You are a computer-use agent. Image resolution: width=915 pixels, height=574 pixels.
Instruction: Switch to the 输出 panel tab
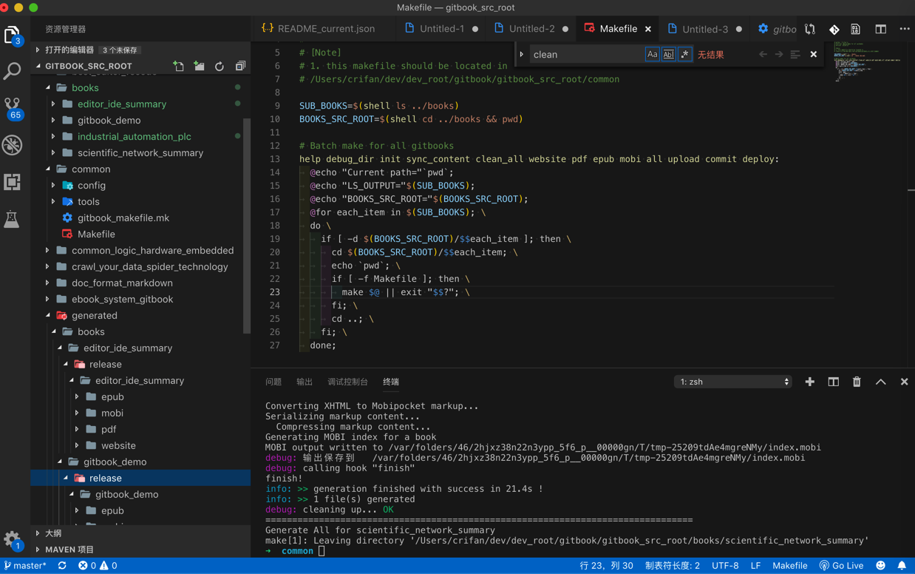pyautogui.click(x=305, y=382)
